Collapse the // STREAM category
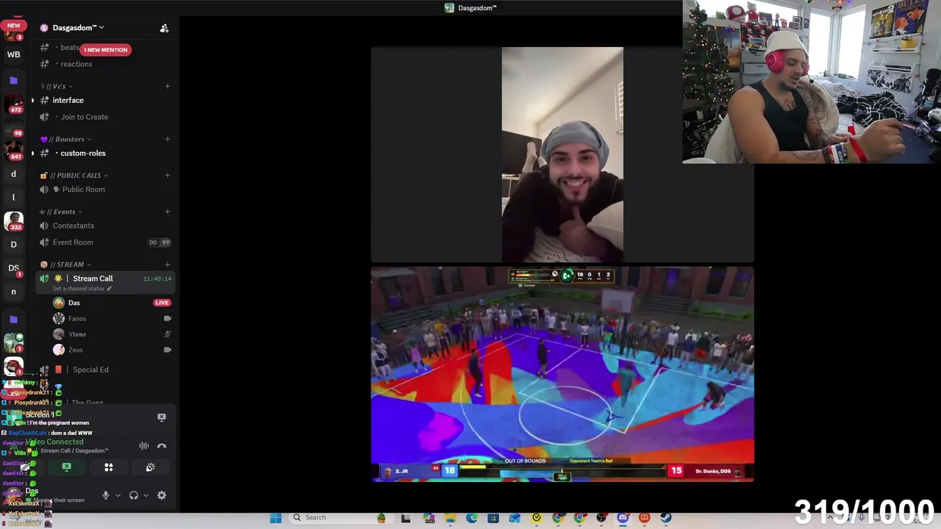Screen dimensions: 941x529 [66, 264]
